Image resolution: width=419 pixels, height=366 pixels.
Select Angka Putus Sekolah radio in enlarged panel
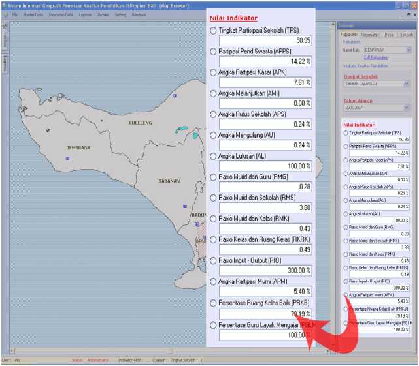(x=213, y=114)
